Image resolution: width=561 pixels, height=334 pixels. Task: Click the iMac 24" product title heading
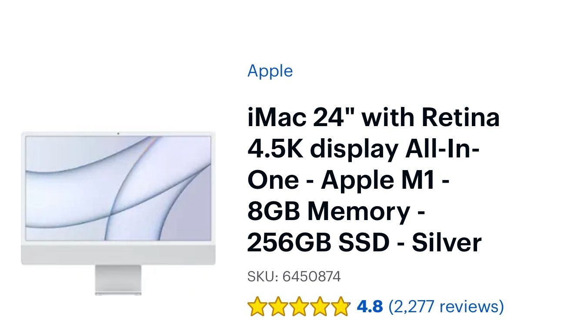tap(374, 180)
